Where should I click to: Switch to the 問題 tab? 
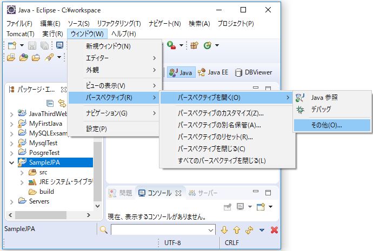[121, 193]
